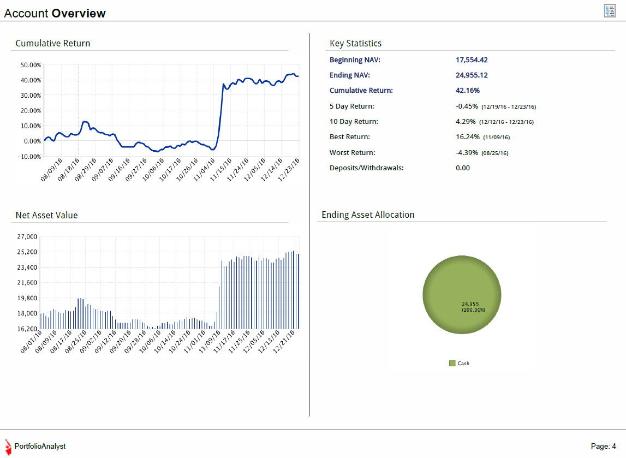626x458 pixels.
Task: Click the PortfolioAnalyst logo icon
Action: [x=8, y=447]
